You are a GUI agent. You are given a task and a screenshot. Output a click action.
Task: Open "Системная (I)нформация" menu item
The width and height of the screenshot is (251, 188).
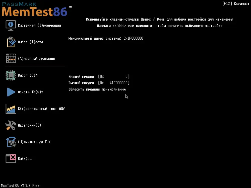[x=39, y=25]
